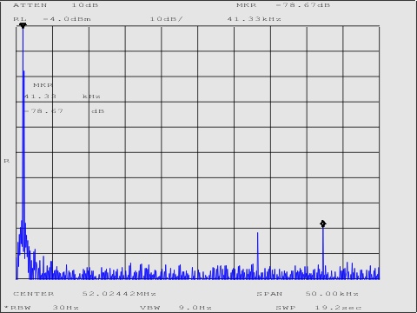Click the VBW 9.0Hz setting
The width and height of the screenshot is (417, 313).
pos(175,308)
